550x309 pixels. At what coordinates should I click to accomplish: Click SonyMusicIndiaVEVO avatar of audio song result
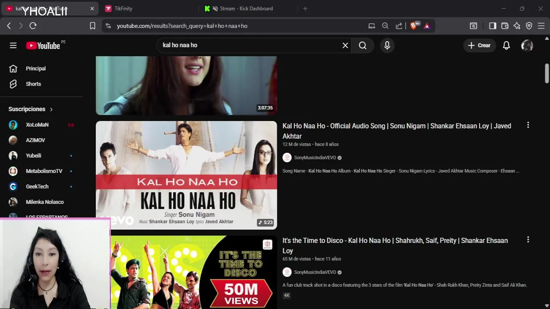[287, 158]
